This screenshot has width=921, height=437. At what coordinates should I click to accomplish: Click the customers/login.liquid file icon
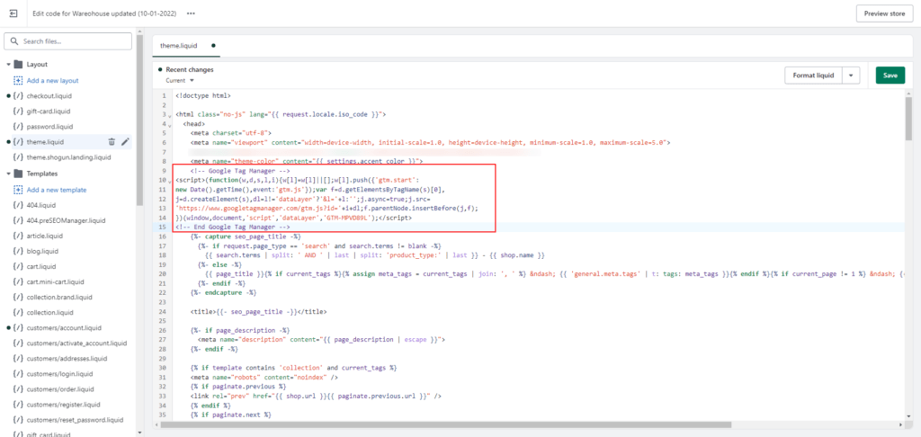coord(18,373)
